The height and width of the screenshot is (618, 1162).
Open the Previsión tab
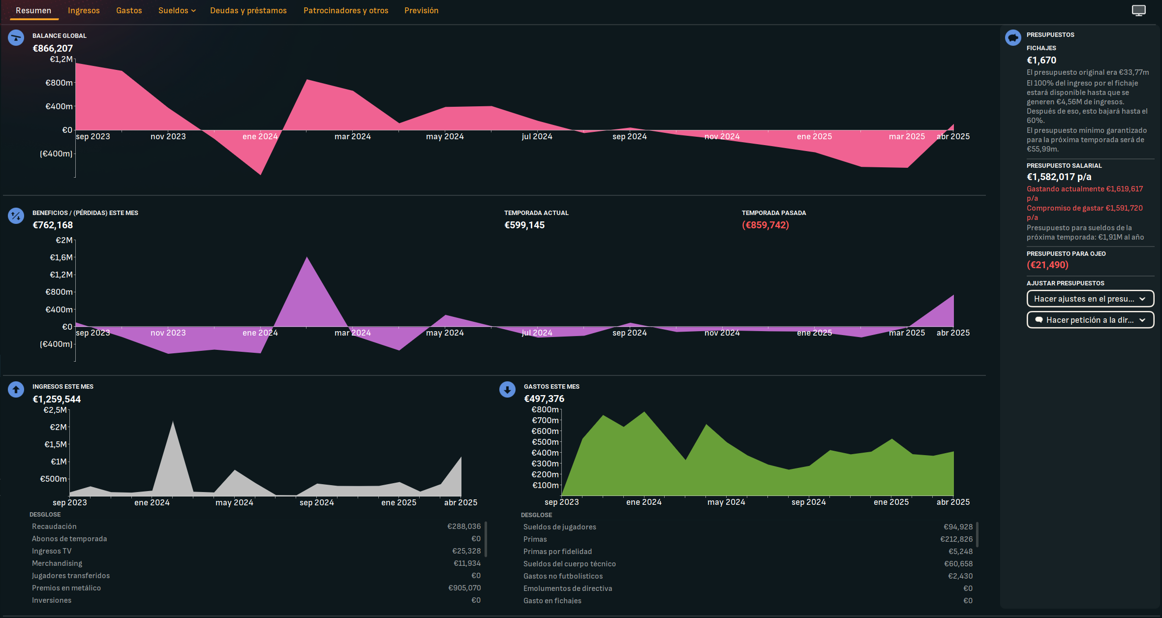(x=421, y=10)
